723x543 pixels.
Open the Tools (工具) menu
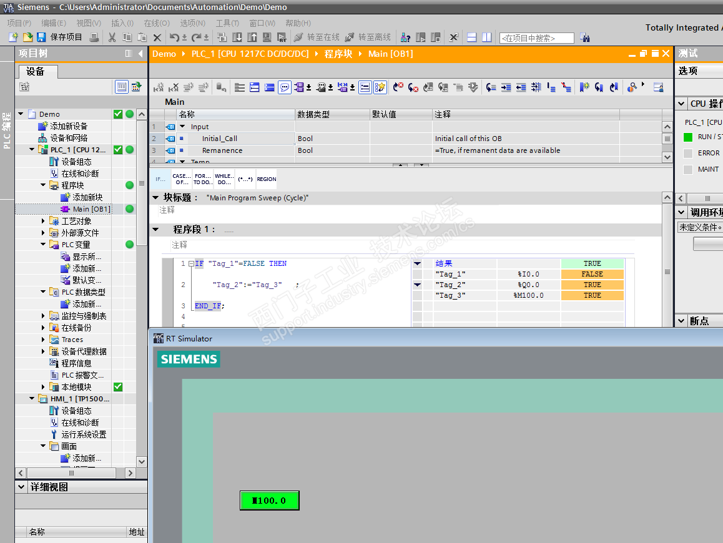227,23
